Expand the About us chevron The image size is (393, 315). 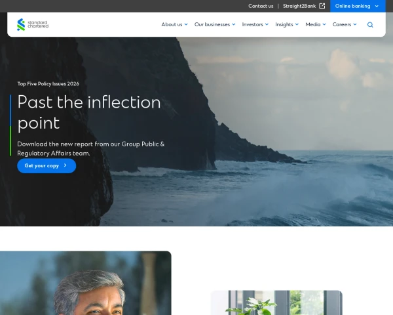tap(186, 24)
